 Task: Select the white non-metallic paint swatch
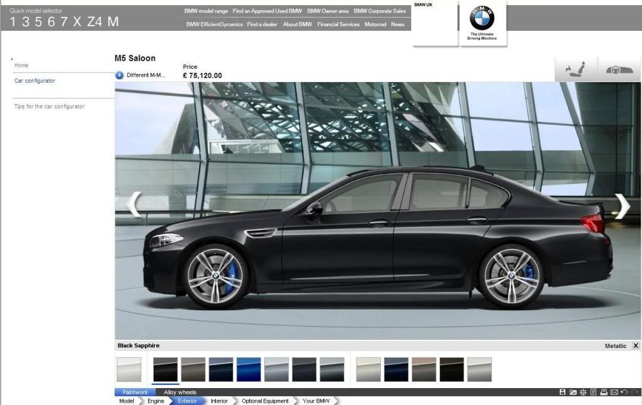[129, 369]
